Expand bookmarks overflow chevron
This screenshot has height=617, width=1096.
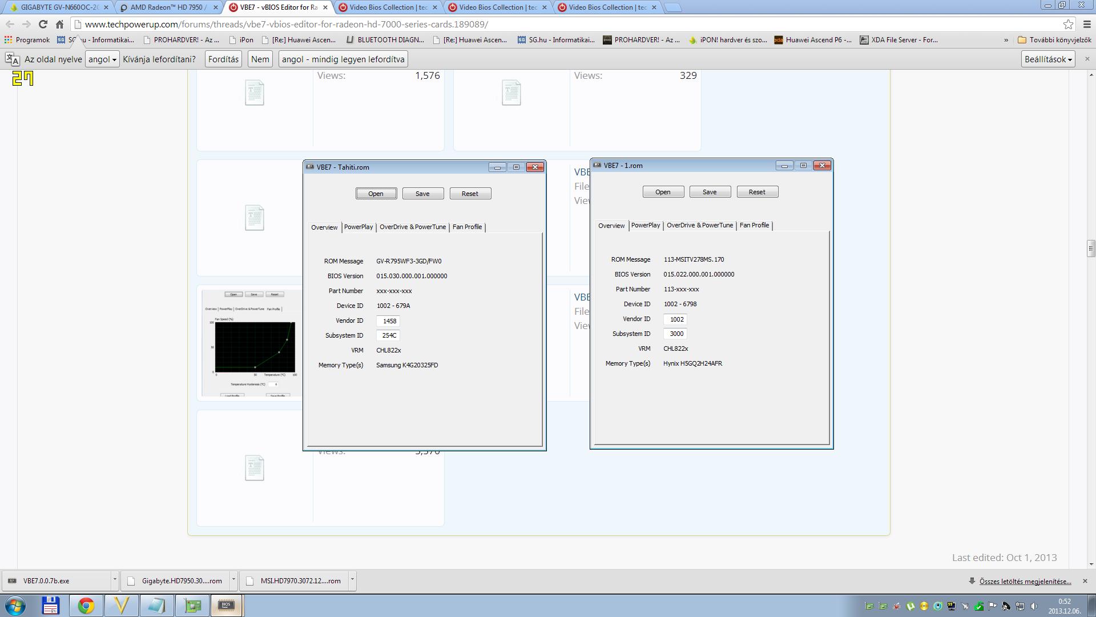pos(1006,40)
